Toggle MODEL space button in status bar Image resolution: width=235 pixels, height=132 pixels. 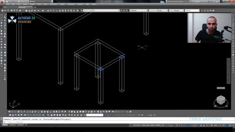coord(158,125)
